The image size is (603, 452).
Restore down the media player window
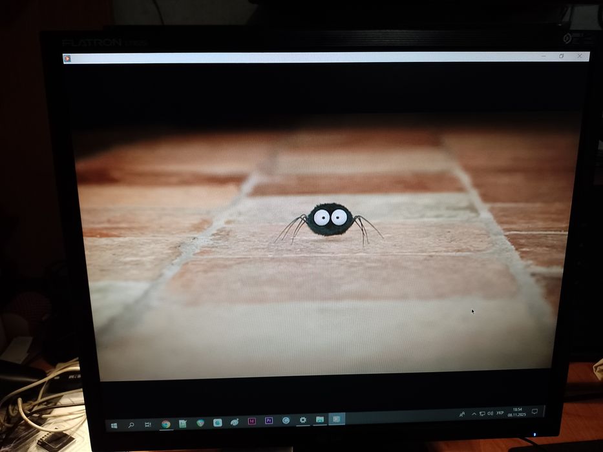click(562, 56)
